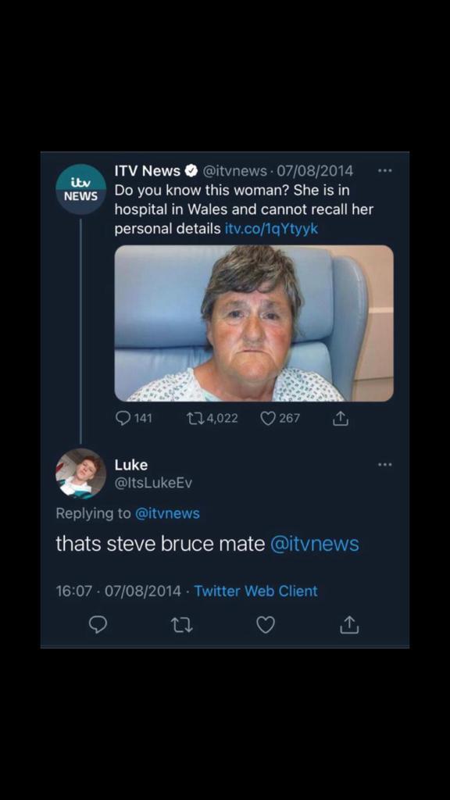Reply to Luke's tweet

click(98, 624)
